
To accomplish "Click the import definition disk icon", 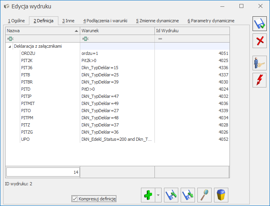I will 171,195.
